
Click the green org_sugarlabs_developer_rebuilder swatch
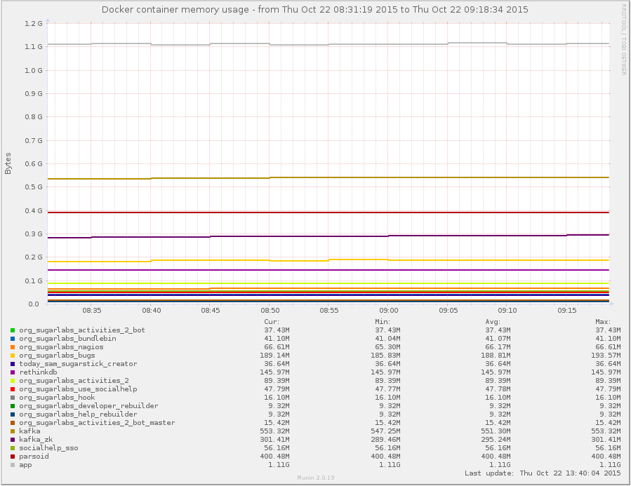(13, 406)
